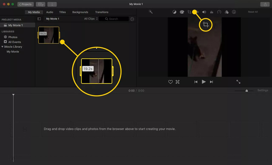Collapse the iMovie Library tree
Screen dimensions: 272x165
tap(2, 47)
